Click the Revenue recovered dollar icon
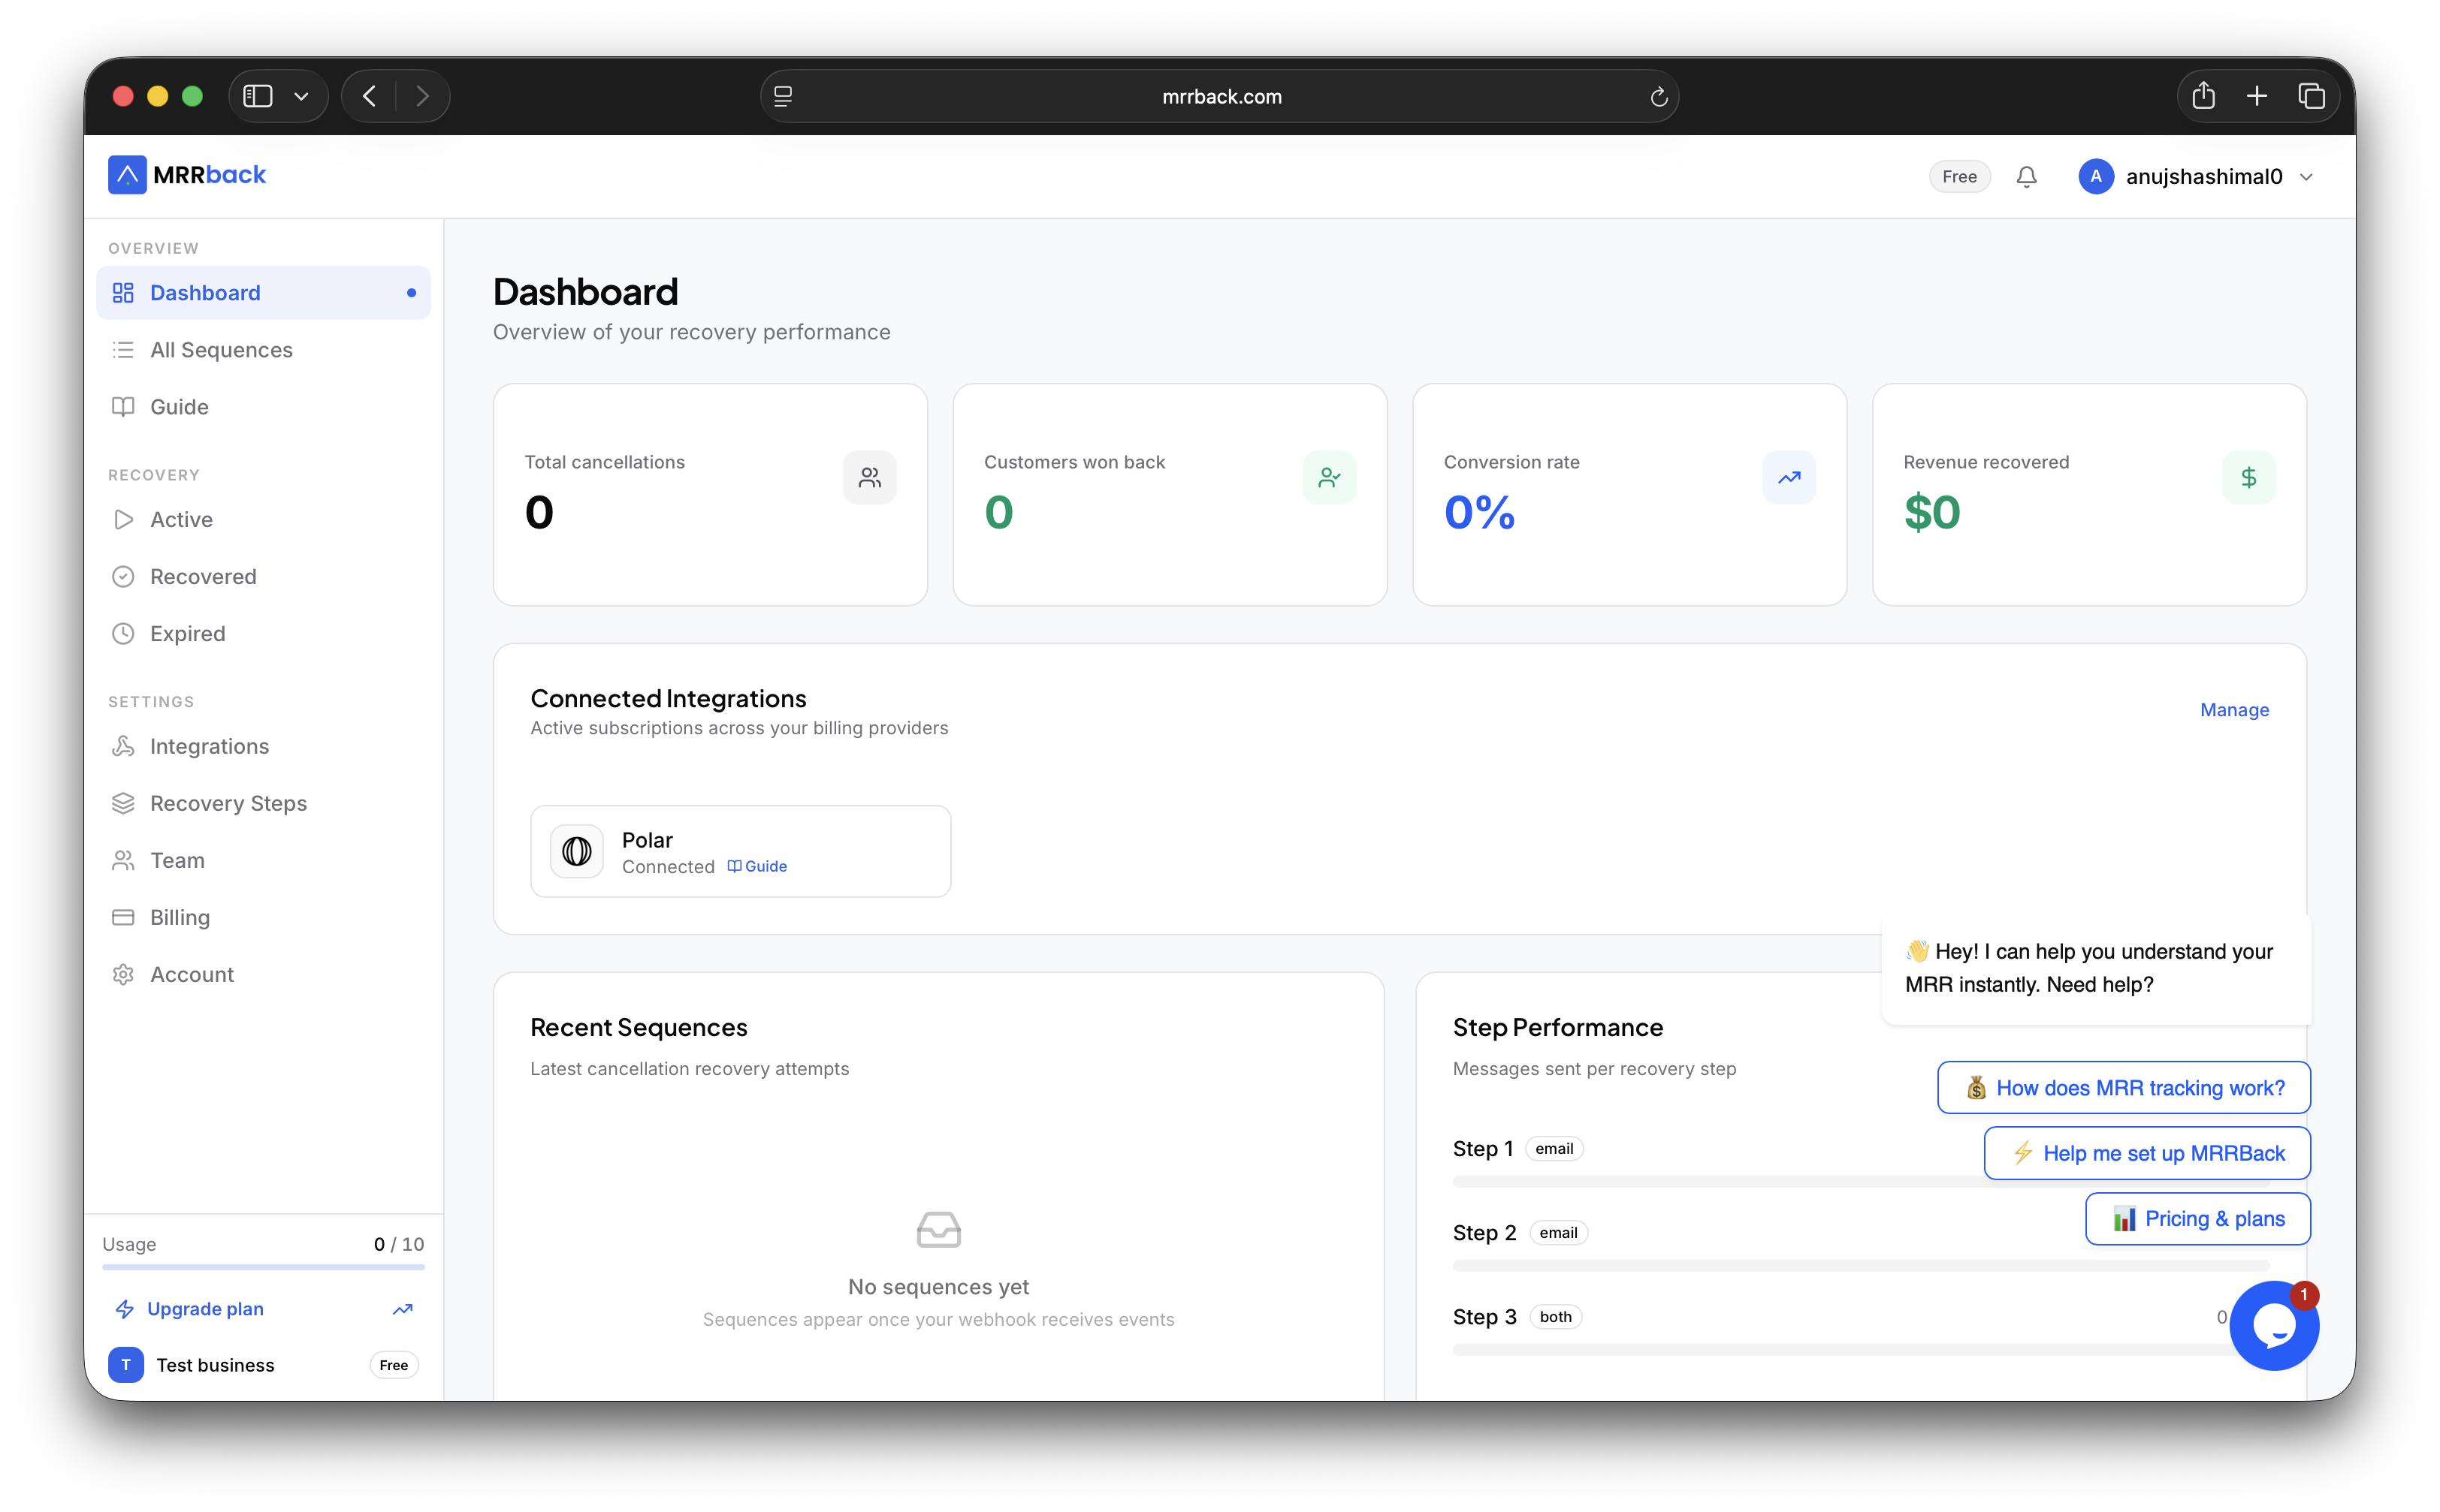The height and width of the screenshot is (1512, 2440). click(2248, 477)
